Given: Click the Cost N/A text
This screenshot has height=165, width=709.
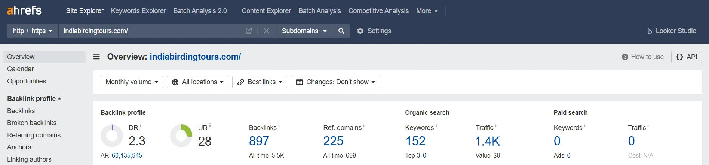Looking at the screenshot, I should coord(641,155).
